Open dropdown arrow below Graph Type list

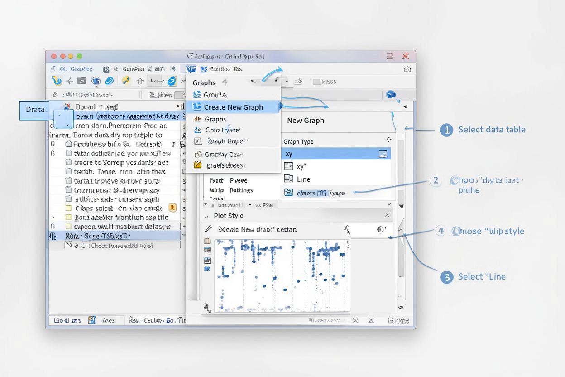coord(400,206)
